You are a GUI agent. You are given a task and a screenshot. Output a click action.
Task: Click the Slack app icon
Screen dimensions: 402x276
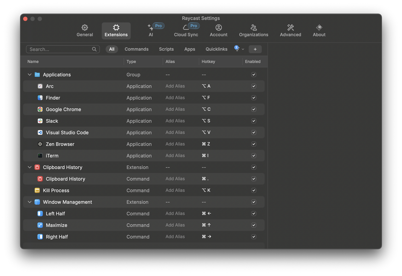(x=40, y=121)
